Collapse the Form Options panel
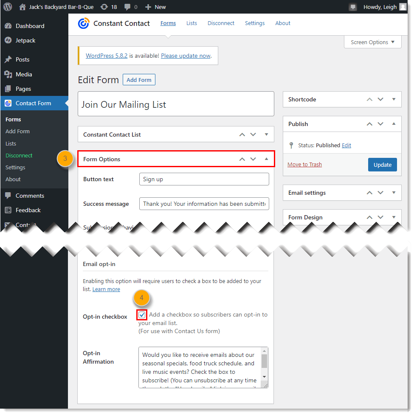Image resolution: width=414 pixels, height=415 pixels. click(x=266, y=159)
